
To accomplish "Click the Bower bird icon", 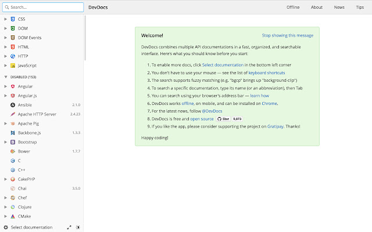I will [13, 151].
